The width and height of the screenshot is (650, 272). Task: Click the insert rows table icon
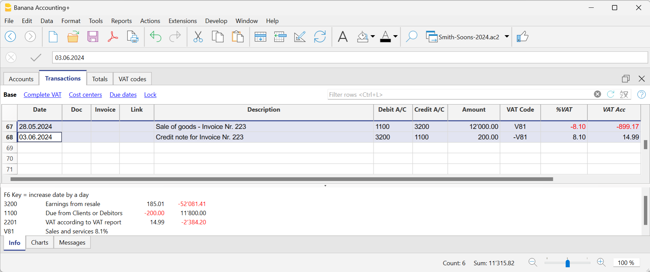click(x=280, y=36)
